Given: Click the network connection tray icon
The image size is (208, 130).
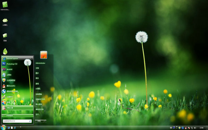Looking at the screenshot, I should 192,128.
